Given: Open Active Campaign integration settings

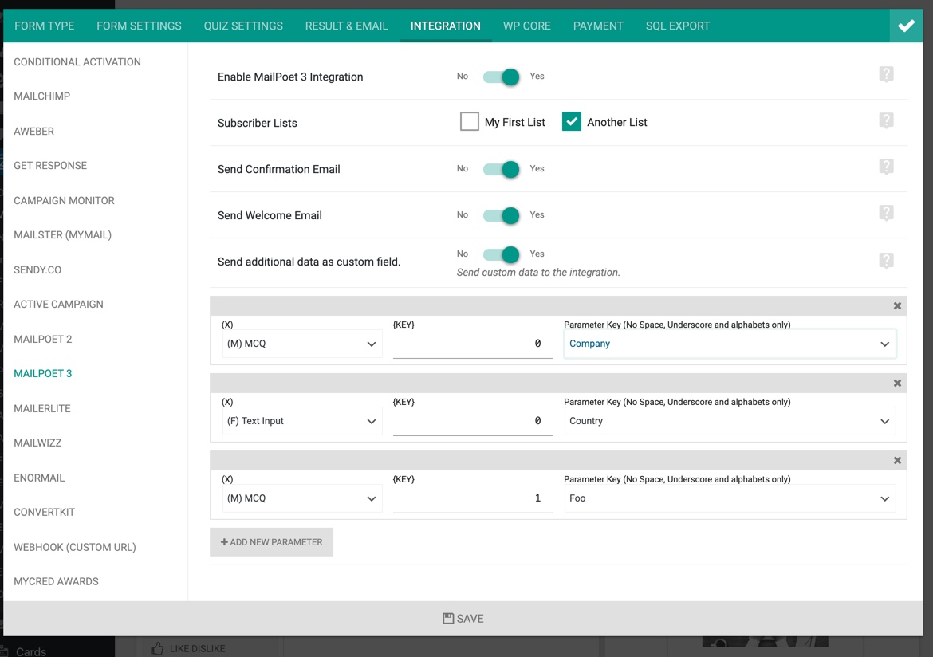Looking at the screenshot, I should 58,305.
